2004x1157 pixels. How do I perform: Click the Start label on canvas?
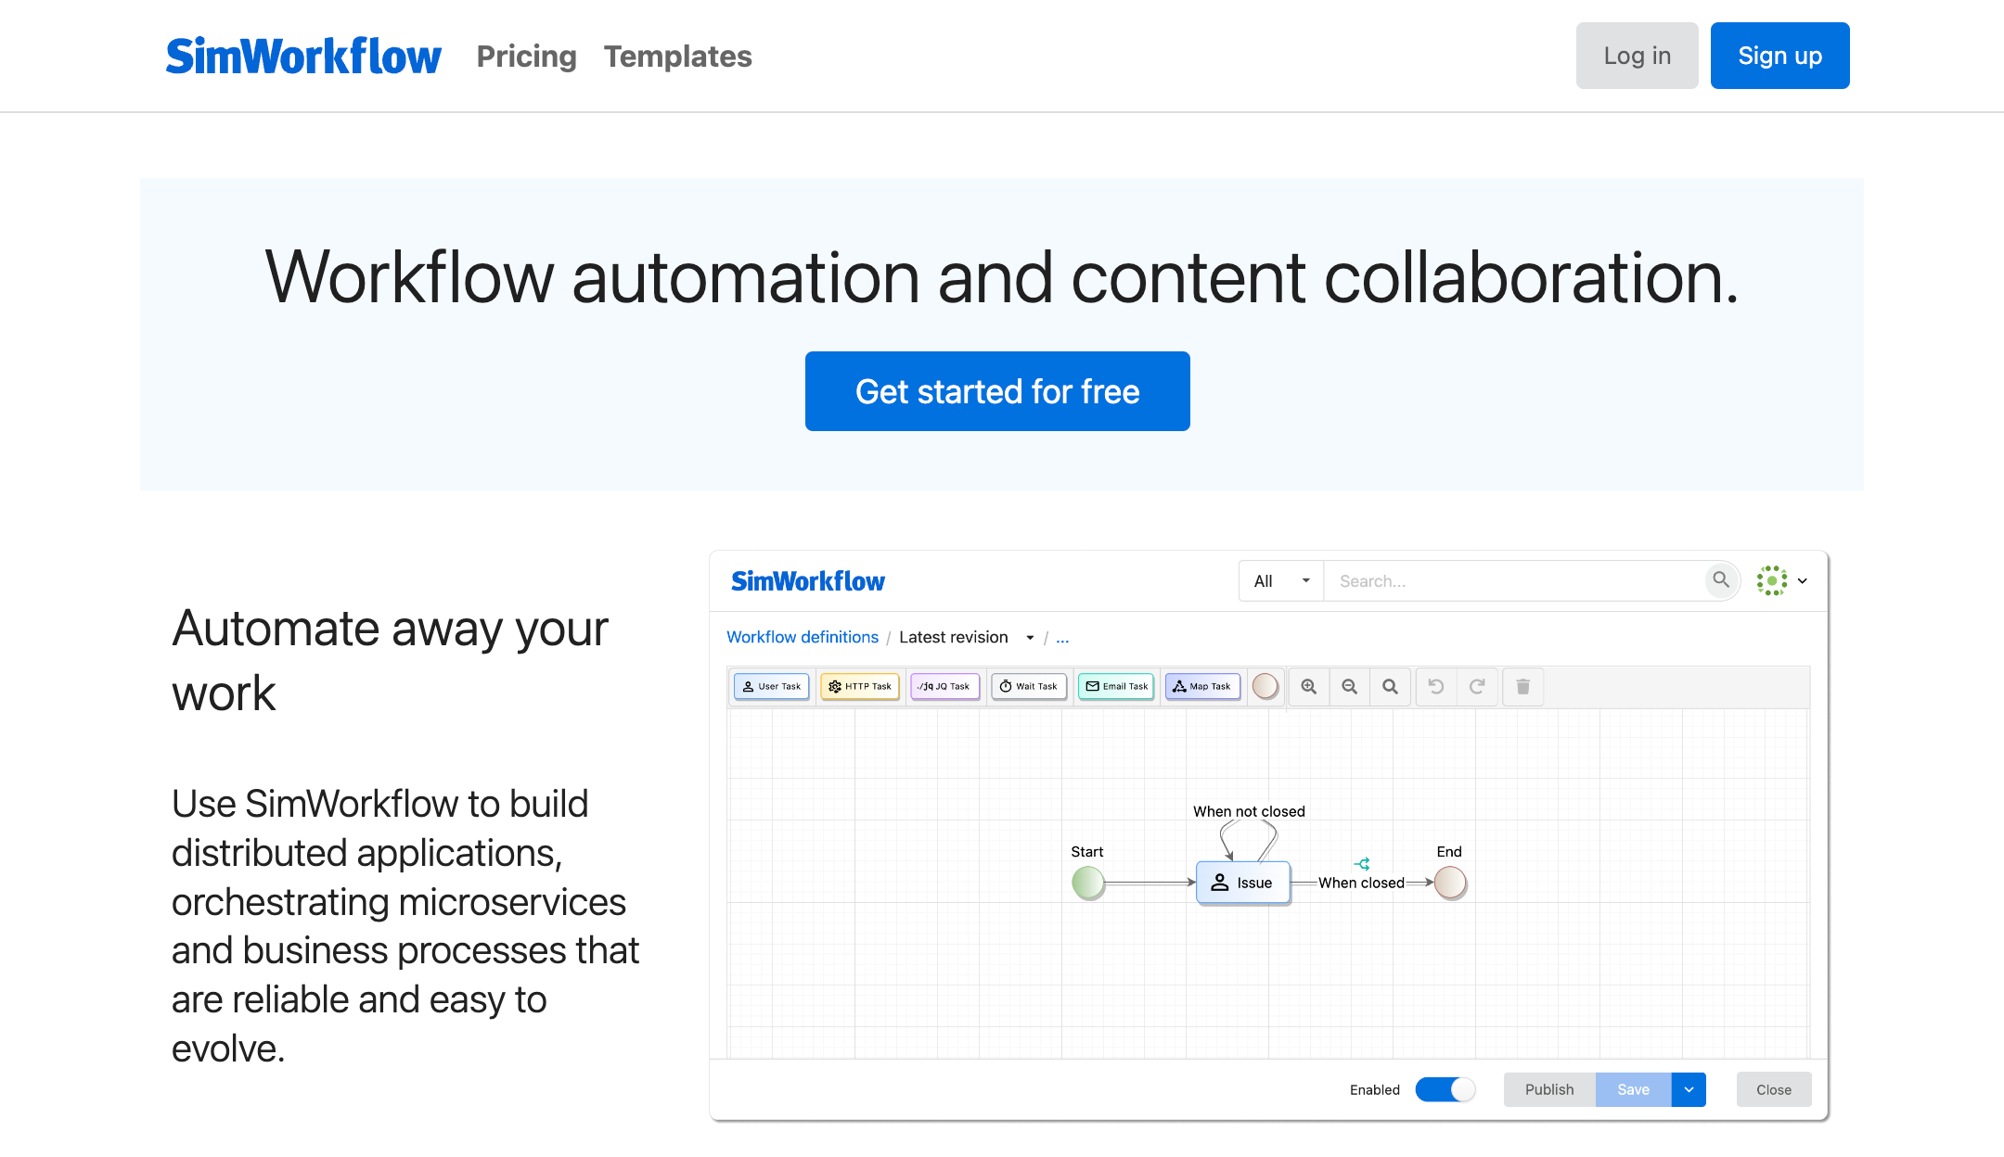(1087, 851)
